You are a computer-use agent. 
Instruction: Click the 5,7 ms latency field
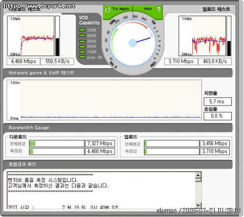[218, 102]
